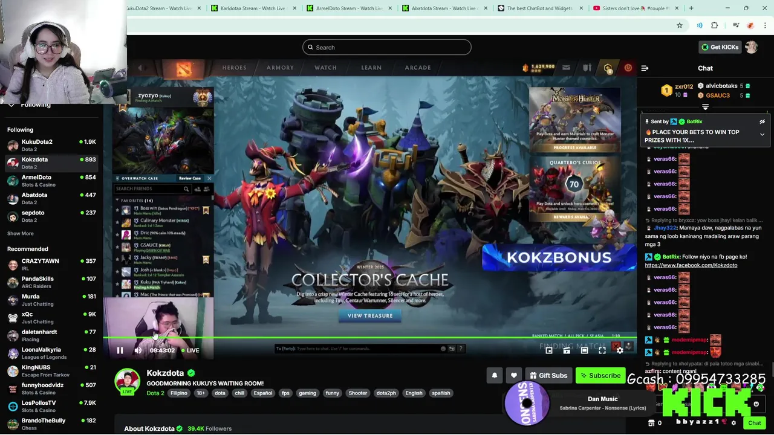The image size is (774, 435).
Task: Open the Kokzdoto Facebook link in chat
Action: click(691, 265)
